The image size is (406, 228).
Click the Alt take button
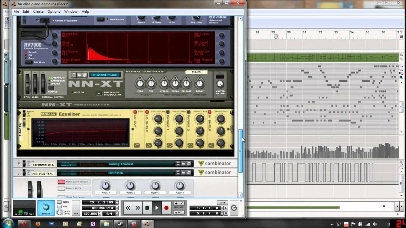tap(181, 203)
